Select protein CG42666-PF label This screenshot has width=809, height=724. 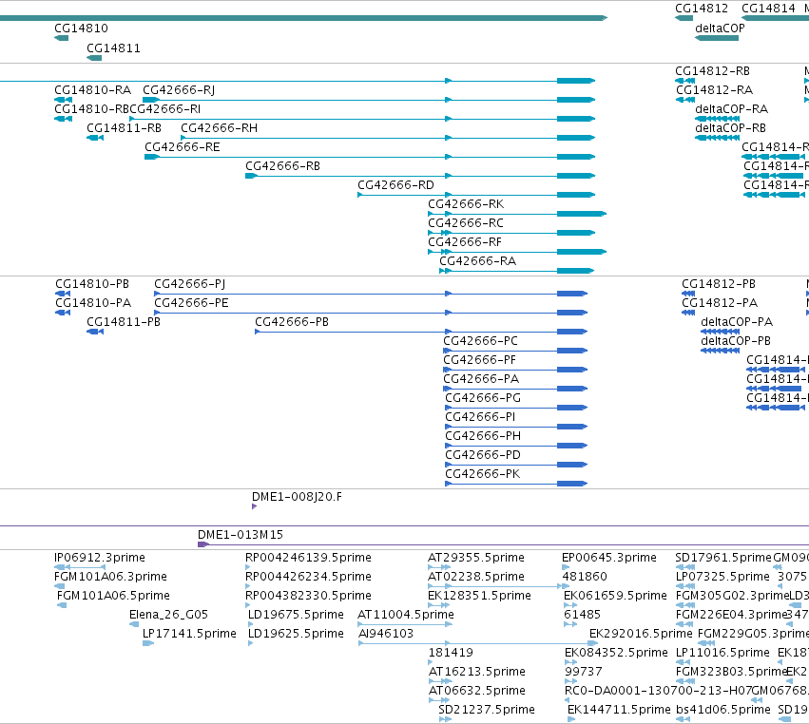479,360
